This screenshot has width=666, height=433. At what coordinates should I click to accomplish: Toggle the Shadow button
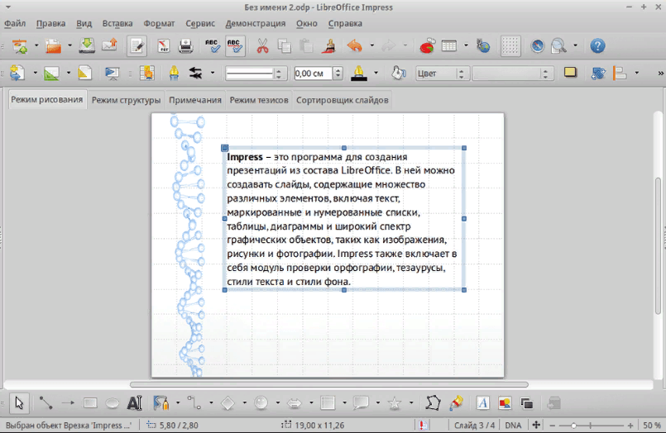pos(570,73)
